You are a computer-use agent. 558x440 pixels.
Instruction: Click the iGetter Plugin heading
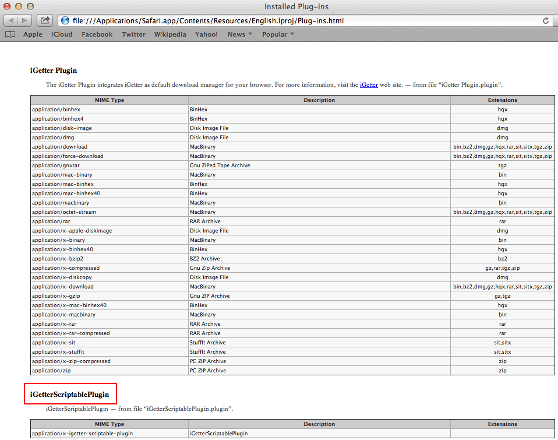[x=54, y=71]
